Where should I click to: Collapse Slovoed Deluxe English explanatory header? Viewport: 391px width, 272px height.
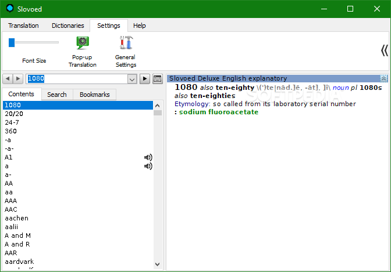(384, 78)
